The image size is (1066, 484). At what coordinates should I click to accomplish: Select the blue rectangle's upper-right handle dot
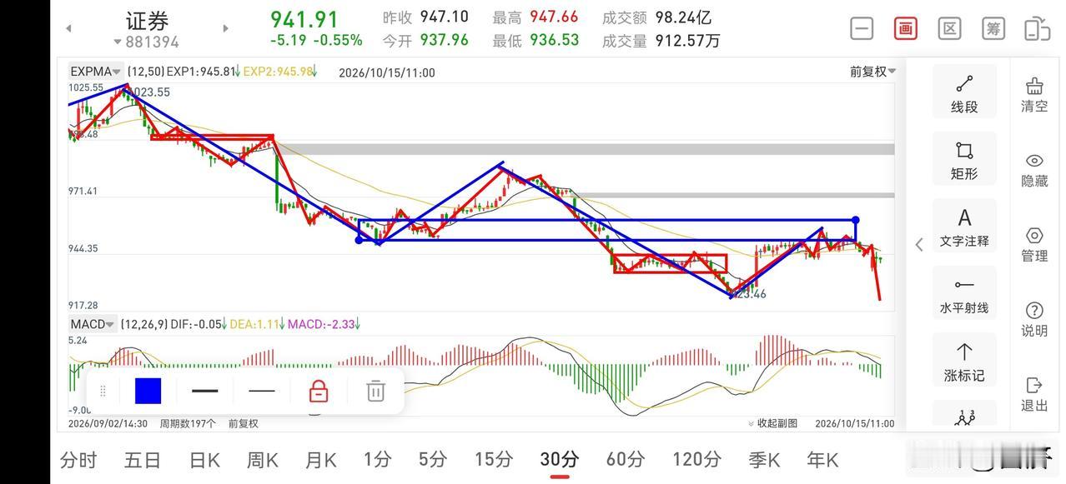click(x=856, y=220)
